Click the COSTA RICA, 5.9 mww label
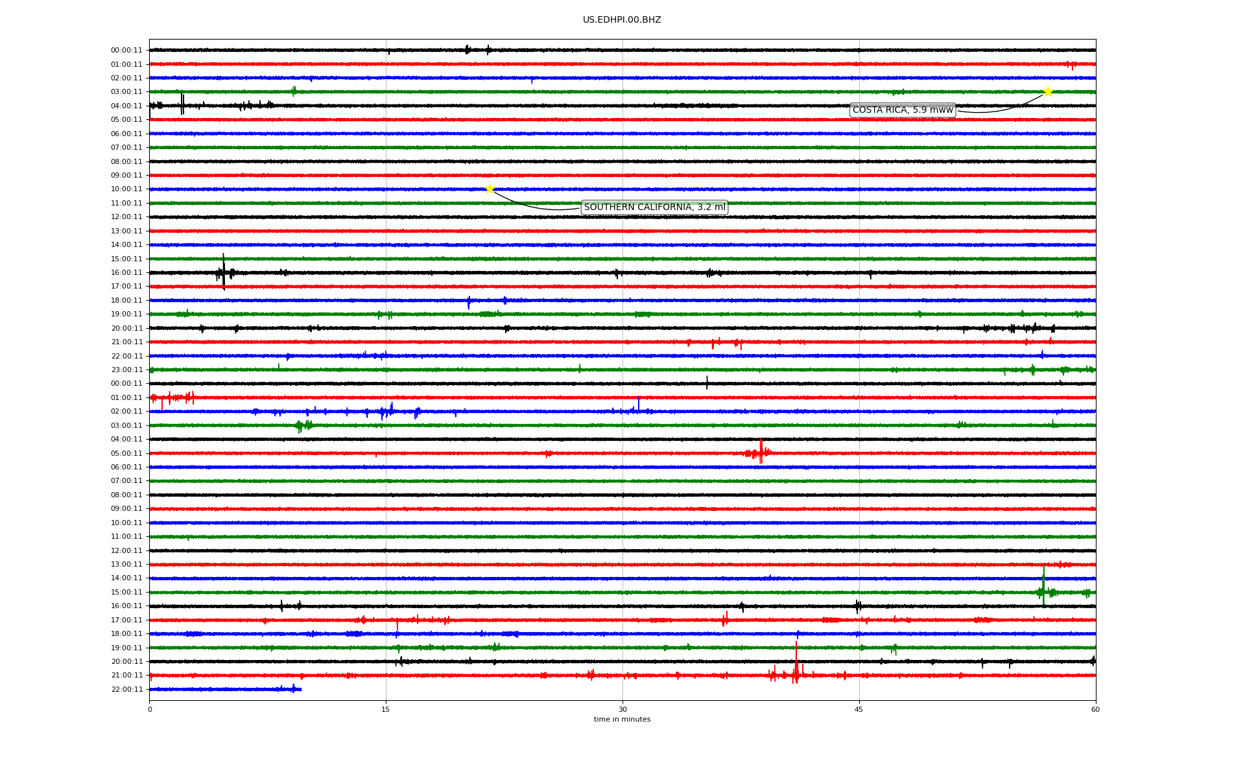This screenshot has height=778, width=1245. coord(902,110)
